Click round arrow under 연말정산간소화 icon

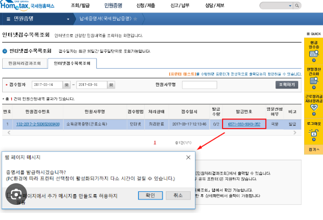pos(314,88)
